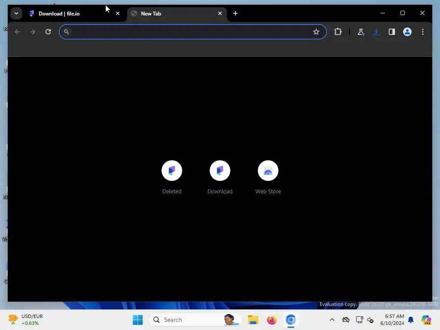440x330 pixels.
Task: Open the Deleted shortcut tile
Action: point(172,177)
